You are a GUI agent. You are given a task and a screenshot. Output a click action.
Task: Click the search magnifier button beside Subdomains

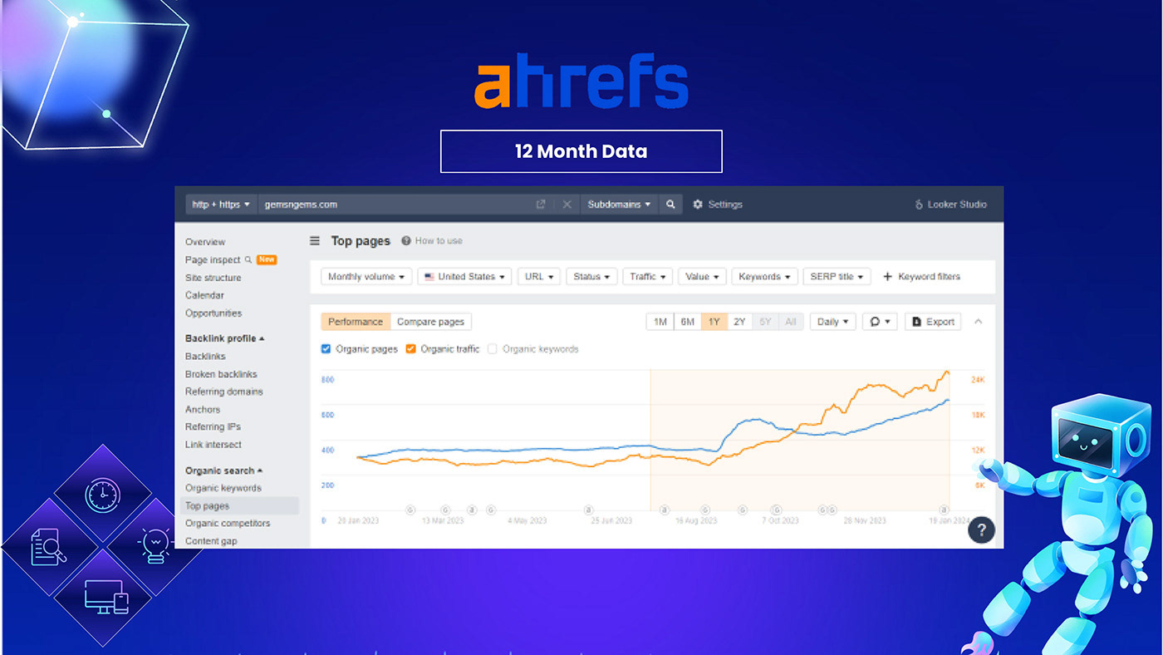[x=670, y=204]
